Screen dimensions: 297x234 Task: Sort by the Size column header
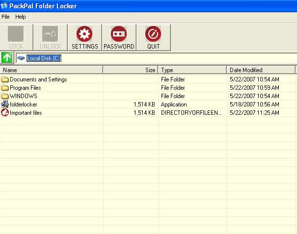click(131, 70)
